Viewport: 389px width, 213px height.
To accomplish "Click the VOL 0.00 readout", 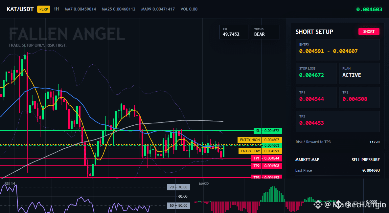I will pos(189,9).
